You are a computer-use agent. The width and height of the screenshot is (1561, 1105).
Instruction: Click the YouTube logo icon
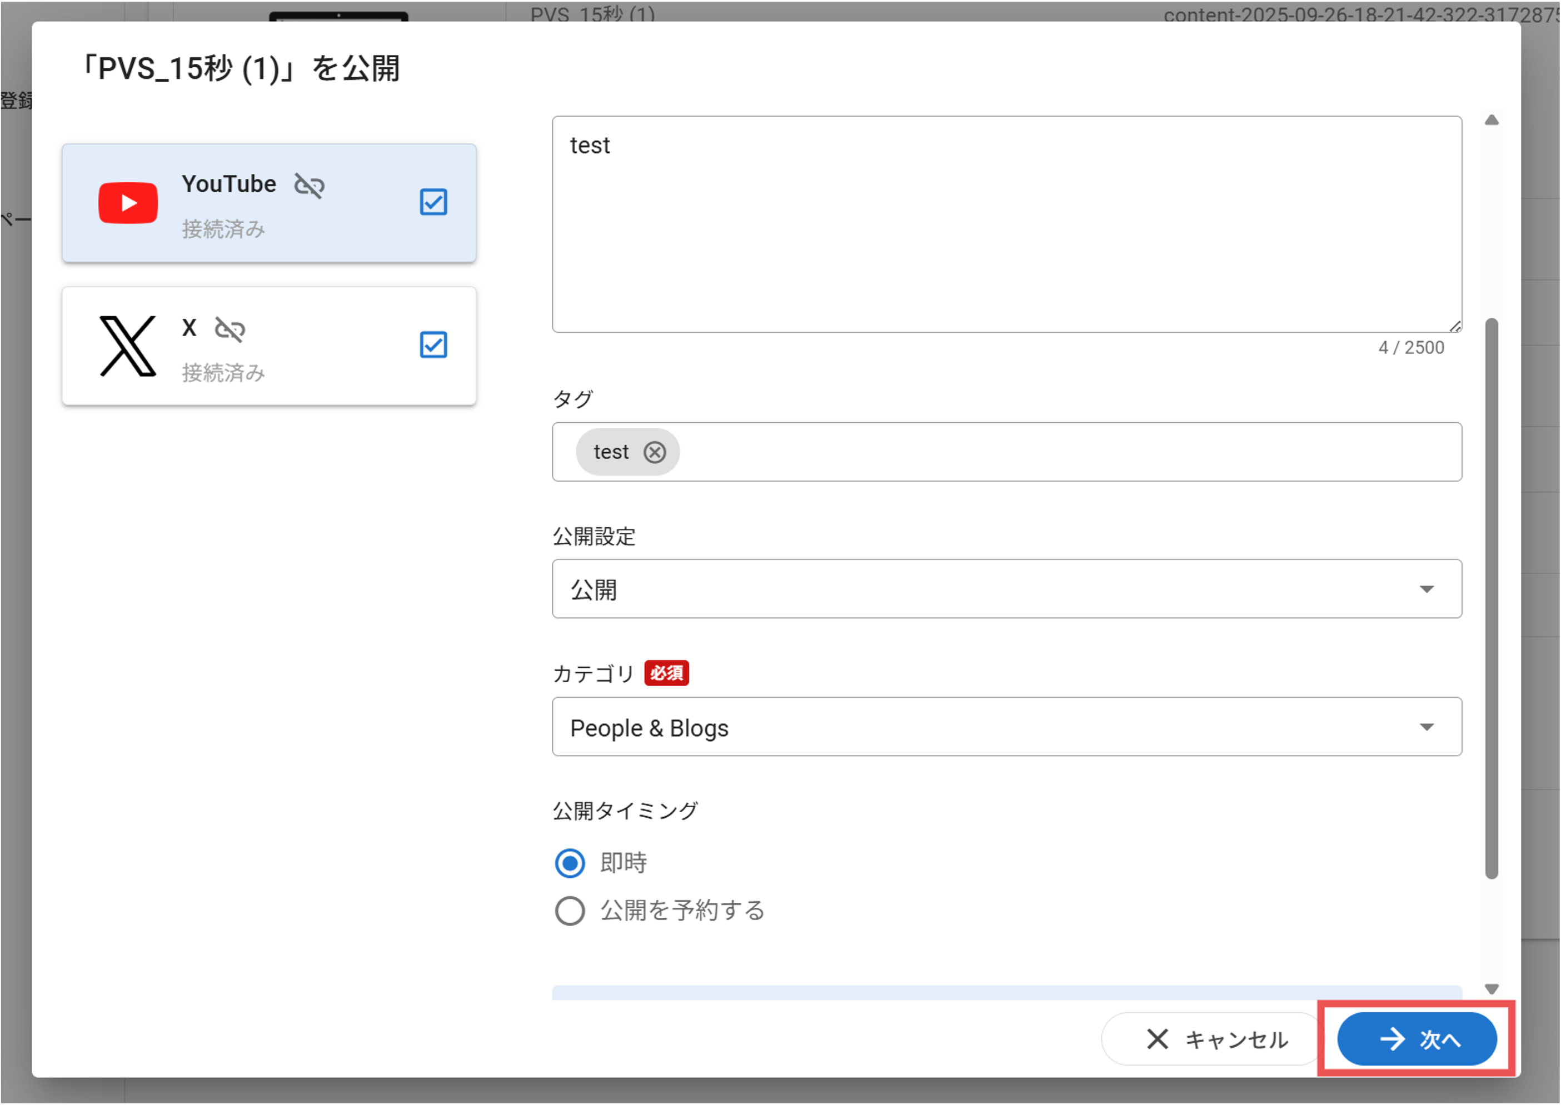pos(128,203)
